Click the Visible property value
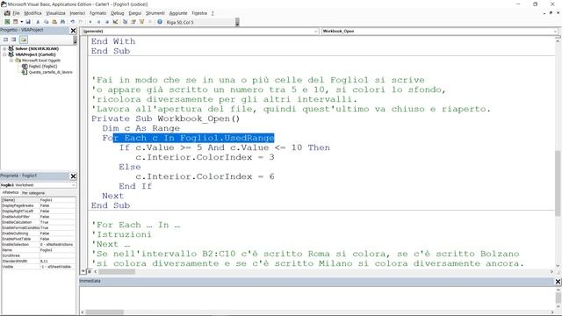 [57, 267]
